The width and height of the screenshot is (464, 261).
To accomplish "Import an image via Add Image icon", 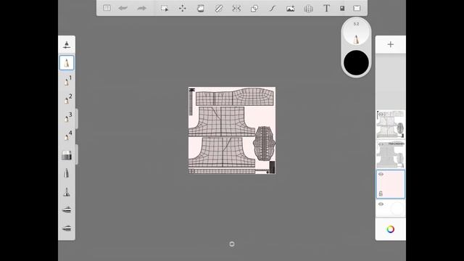I will [290, 9].
